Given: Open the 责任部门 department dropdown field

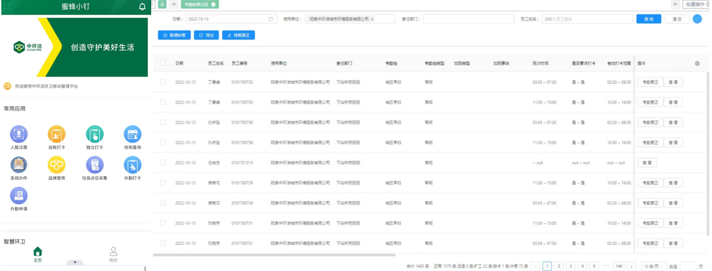Looking at the screenshot, I should click(x=467, y=19).
